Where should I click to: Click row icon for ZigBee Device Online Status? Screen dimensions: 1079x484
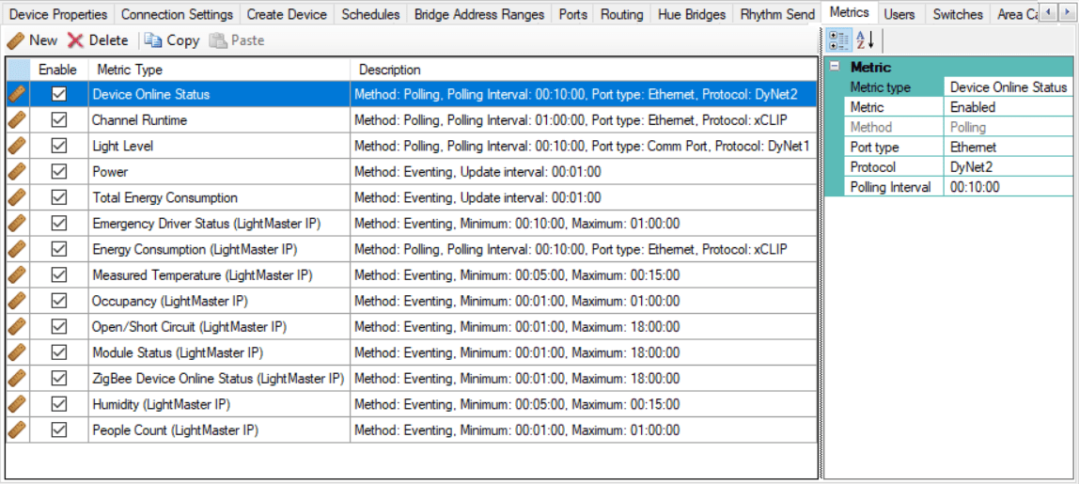point(17,379)
